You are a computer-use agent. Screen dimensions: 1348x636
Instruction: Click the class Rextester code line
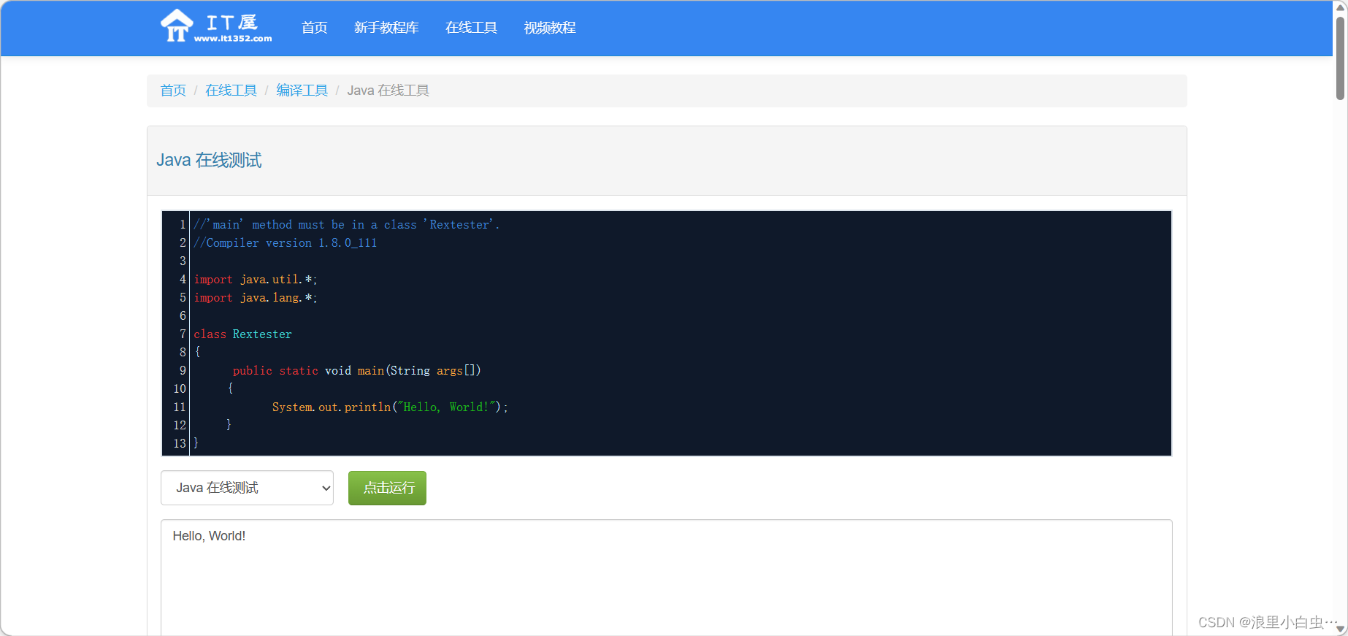click(242, 334)
